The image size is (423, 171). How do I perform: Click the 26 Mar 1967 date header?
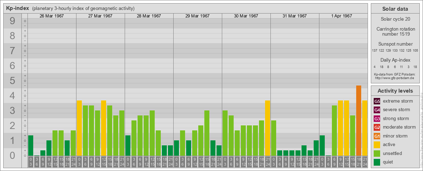51,16
